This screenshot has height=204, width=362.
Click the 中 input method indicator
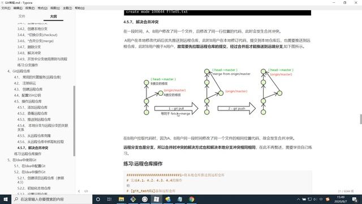321,199
